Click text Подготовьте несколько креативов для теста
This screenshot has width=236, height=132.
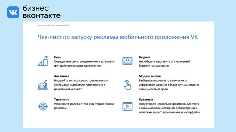(x=169, y=104)
